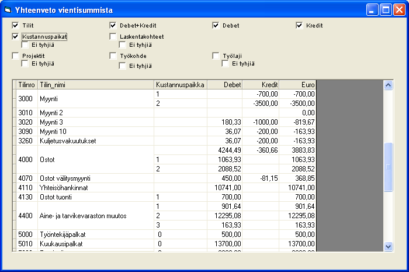Click the -1000,00 kredit value

click(261, 122)
